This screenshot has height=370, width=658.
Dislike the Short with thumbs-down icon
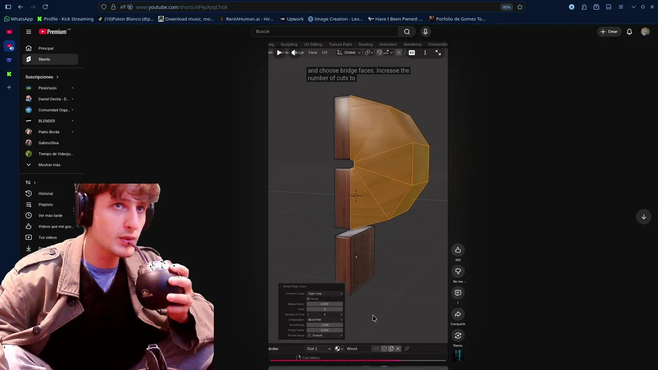458,271
